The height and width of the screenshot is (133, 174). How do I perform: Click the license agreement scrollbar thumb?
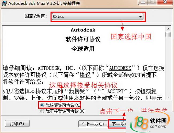click(168, 34)
